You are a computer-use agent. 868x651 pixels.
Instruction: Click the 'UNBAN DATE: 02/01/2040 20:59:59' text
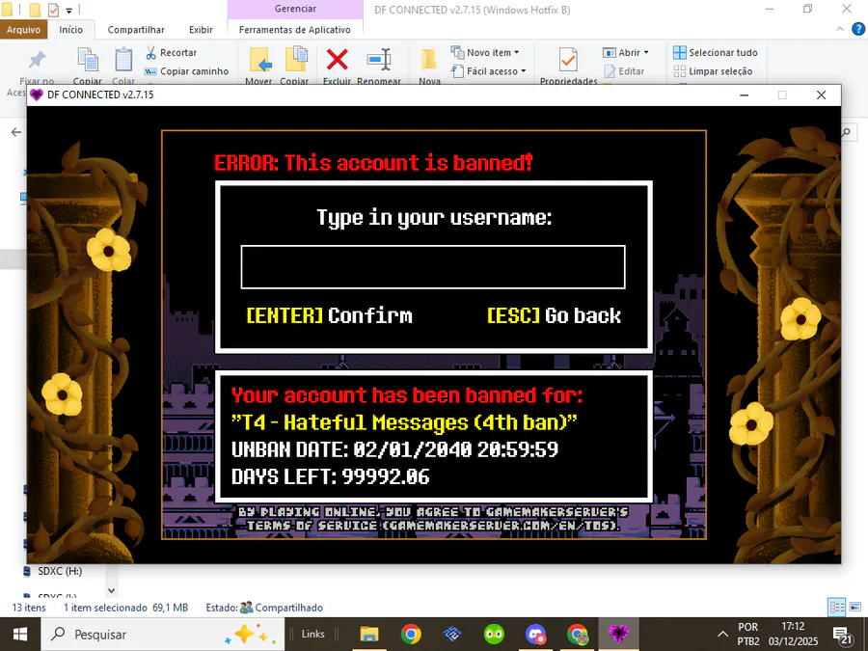click(394, 449)
